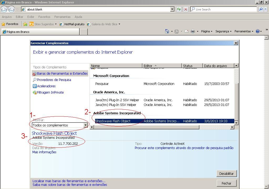Screen dimensions: 269x189
Task: Sort the list by Editor column header
Action: pyautogui.click(x=162, y=66)
